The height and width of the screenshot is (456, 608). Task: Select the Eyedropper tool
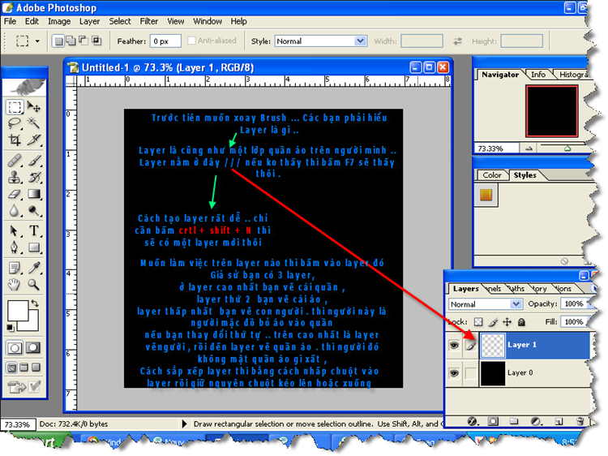(34, 268)
